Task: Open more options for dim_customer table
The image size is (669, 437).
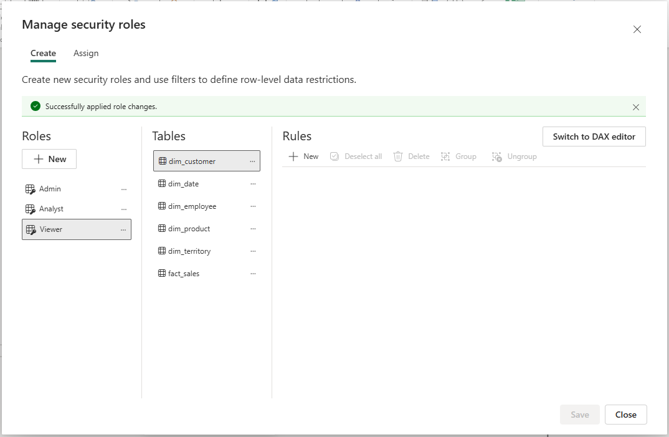Action: (x=252, y=161)
